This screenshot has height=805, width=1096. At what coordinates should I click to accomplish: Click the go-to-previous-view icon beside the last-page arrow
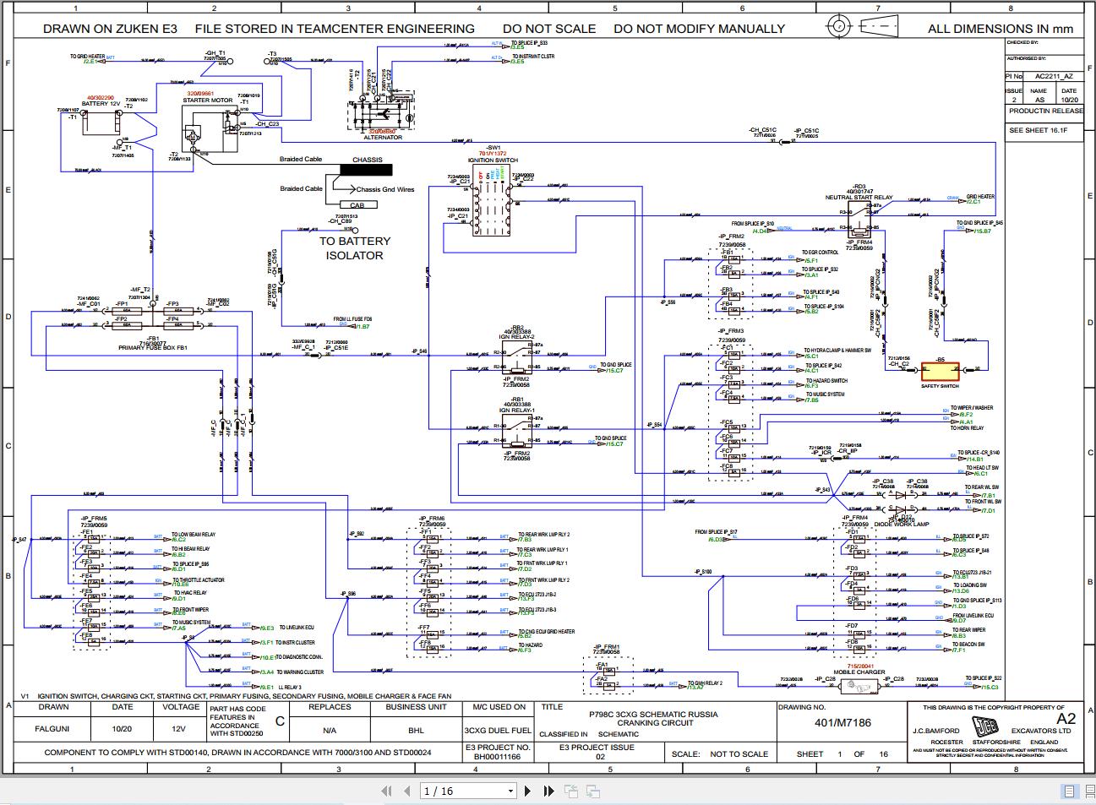coord(571,791)
